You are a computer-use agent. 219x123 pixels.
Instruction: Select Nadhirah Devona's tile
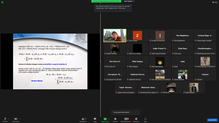point(138,74)
